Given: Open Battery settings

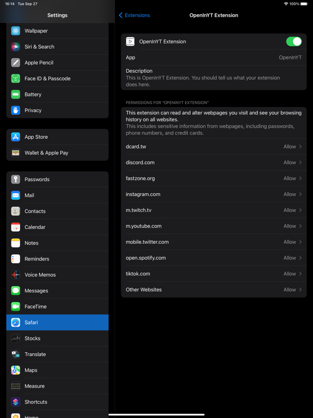Looking at the screenshot, I should 58,94.
